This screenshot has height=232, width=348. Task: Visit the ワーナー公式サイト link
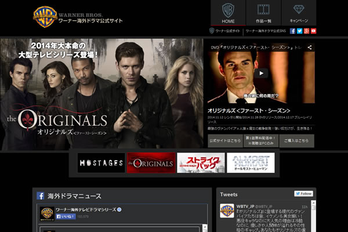tap(224, 31)
